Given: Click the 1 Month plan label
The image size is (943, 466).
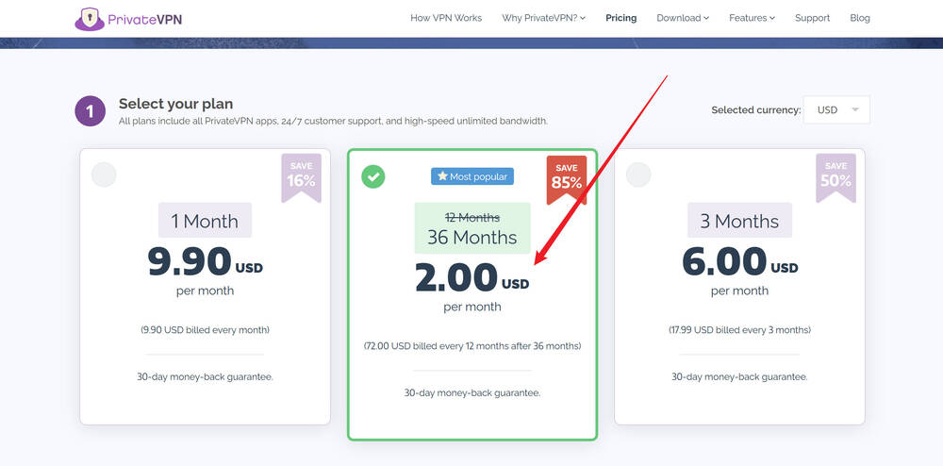Looking at the screenshot, I should click(x=205, y=221).
